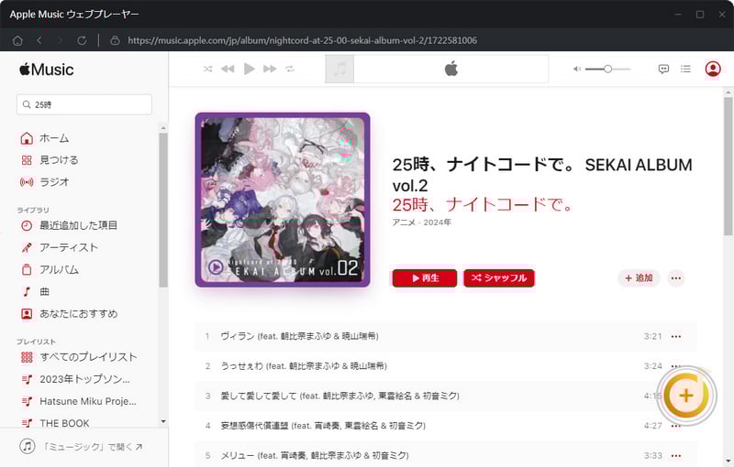This screenshot has height=467, width=734.
Task: Click the SEKAI ALBUM vol.2 cover art
Action: click(x=283, y=200)
